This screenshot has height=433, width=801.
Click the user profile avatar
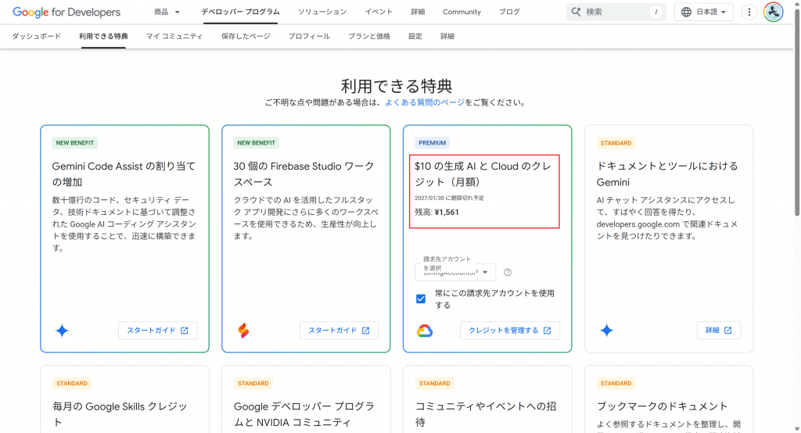point(773,12)
